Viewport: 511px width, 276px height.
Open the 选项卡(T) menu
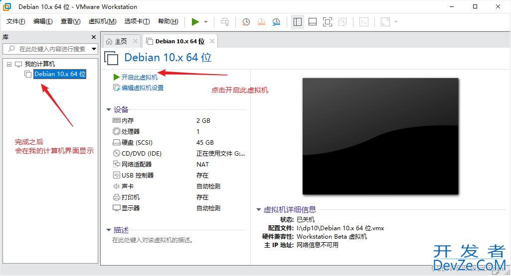(137, 21)
